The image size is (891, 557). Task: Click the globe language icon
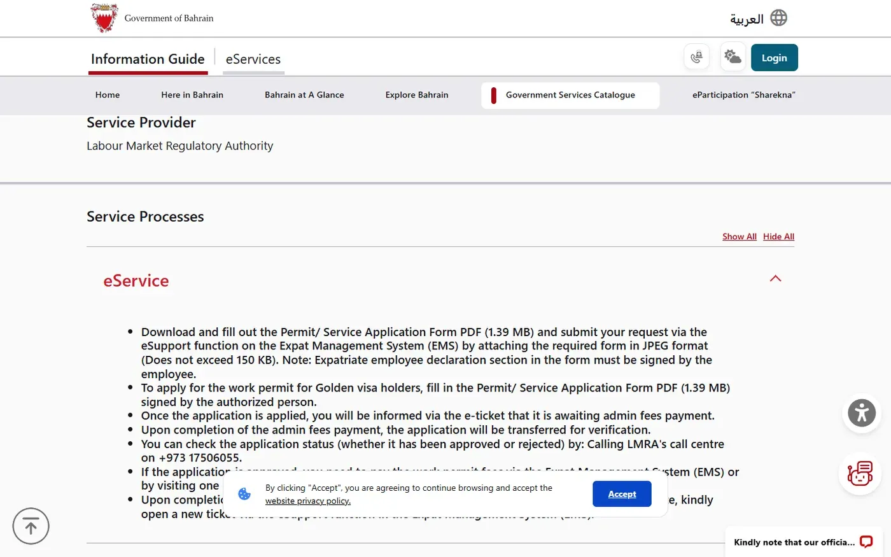778,18
